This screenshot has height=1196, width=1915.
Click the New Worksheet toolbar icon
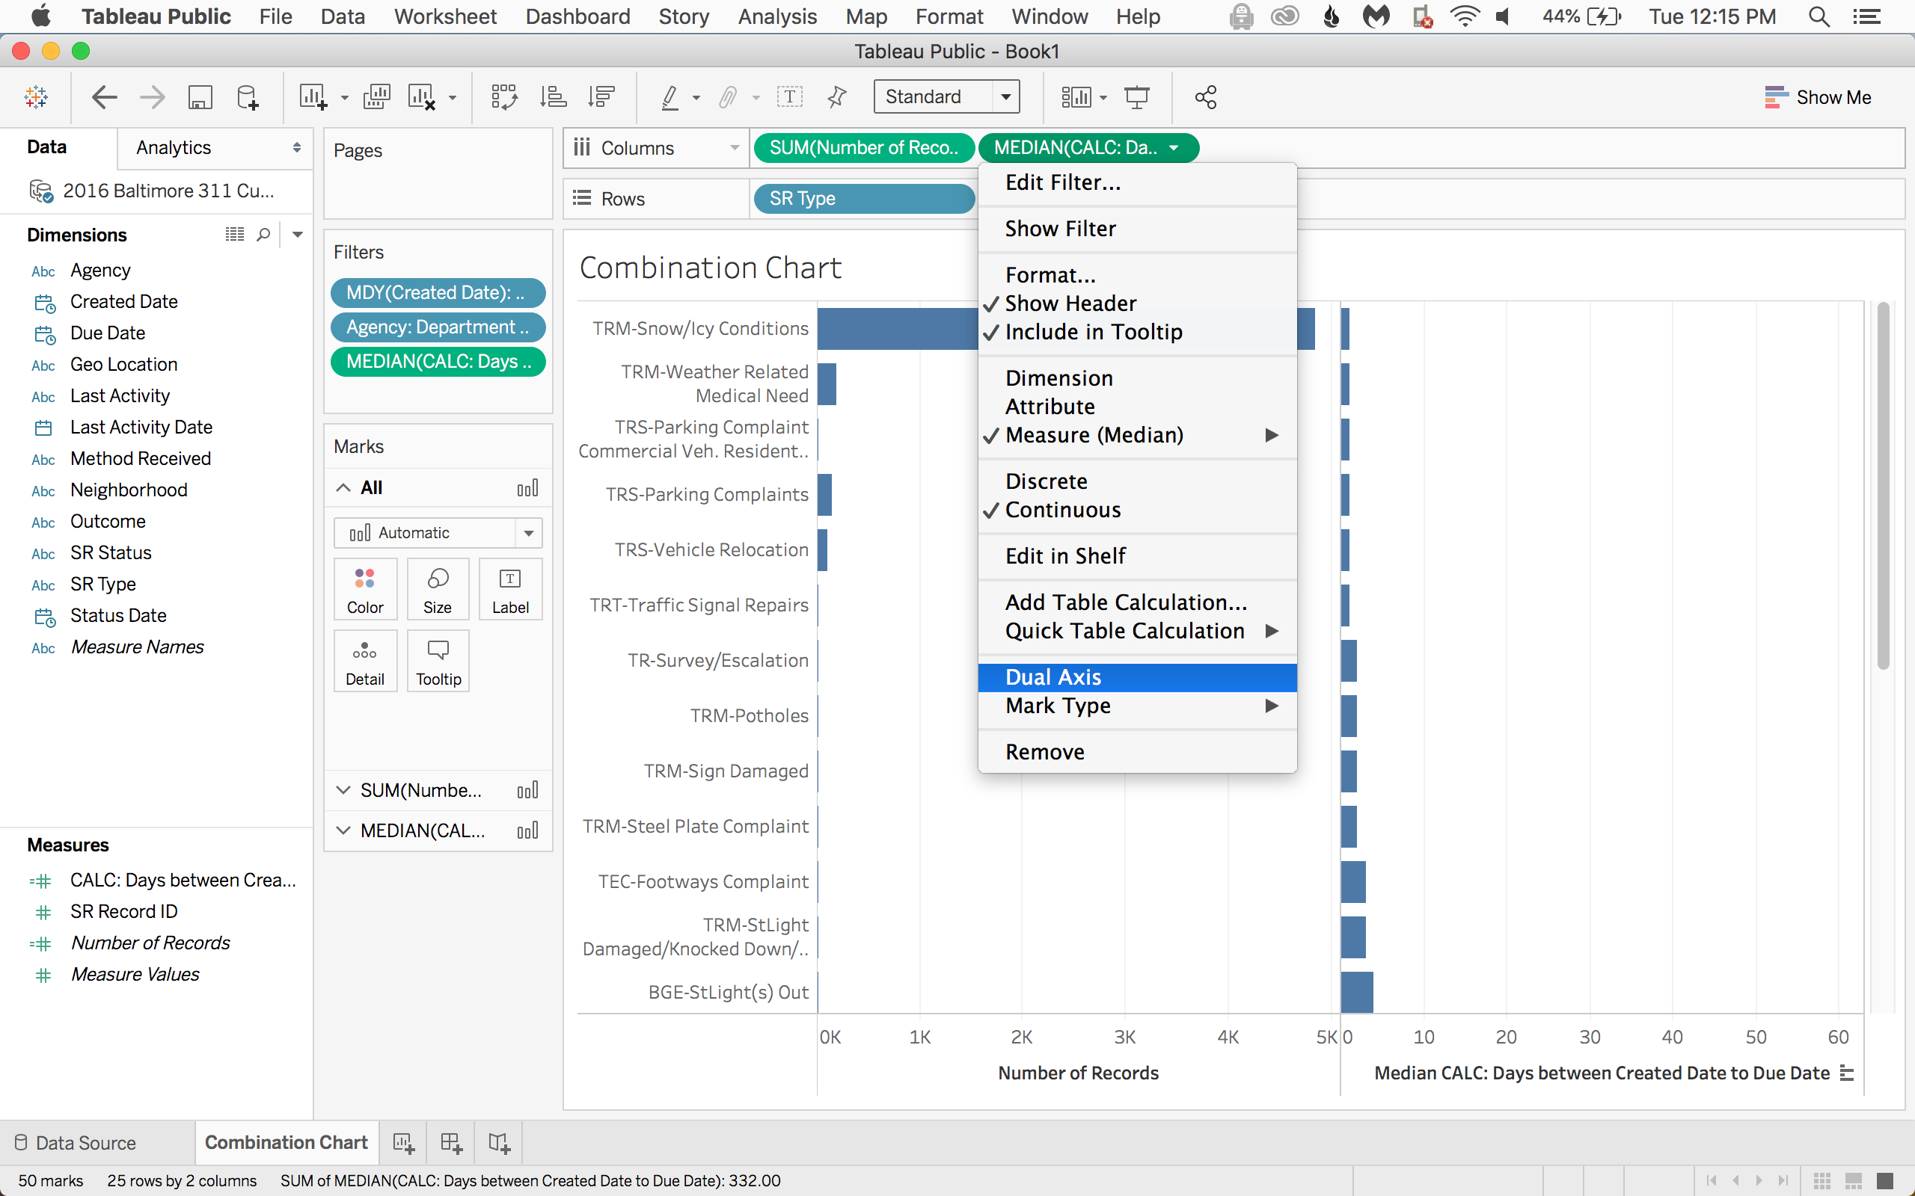coord(313,97)
